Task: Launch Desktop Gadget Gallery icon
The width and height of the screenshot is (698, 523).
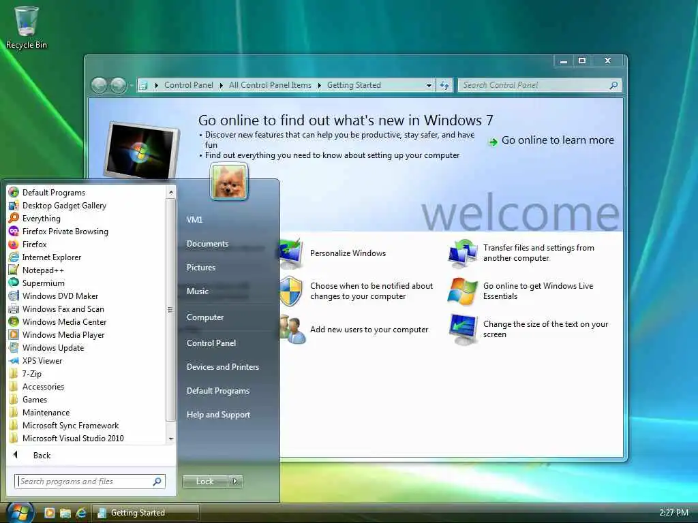Action: pos(14,206)
